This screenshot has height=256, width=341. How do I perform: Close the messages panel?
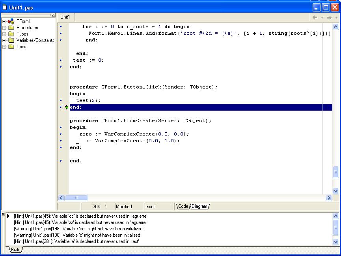click(x=3, y=214)
